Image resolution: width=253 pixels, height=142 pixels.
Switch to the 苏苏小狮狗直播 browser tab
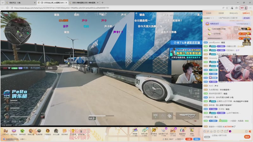click(x=84, y=3)
